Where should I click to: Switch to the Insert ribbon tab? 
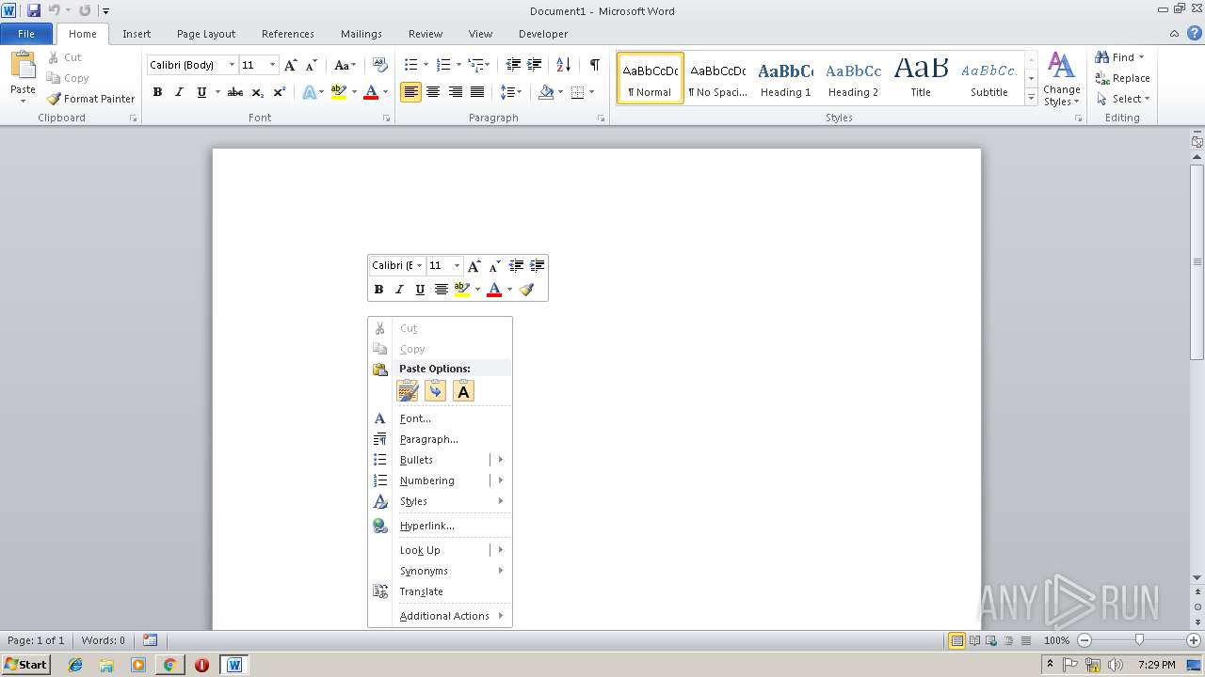coord(137,34)
